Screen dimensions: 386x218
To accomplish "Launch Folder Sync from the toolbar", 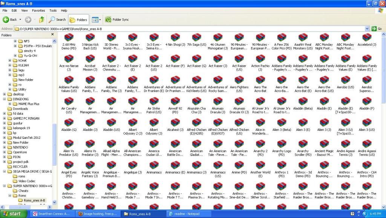I will tap(117, 20).
